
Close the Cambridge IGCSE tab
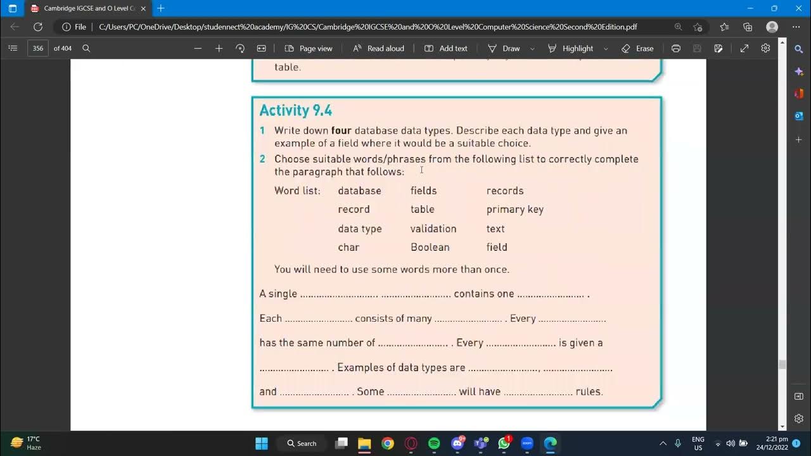(x=143, y=8)
